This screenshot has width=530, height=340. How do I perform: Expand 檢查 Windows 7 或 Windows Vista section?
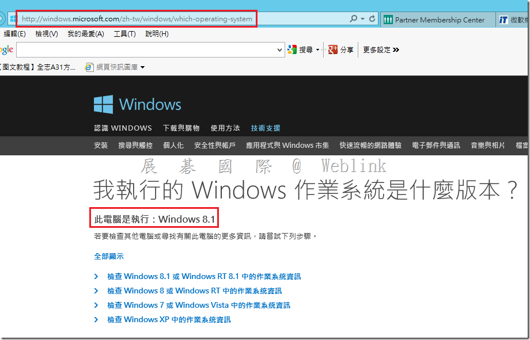click(x=198, y=305)
